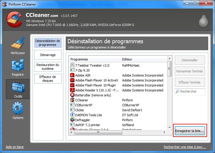The image size is (215, 153).
Task: Click Adobe Flash Player 10 Plugin icon
Action: click(x=72, y=85)
